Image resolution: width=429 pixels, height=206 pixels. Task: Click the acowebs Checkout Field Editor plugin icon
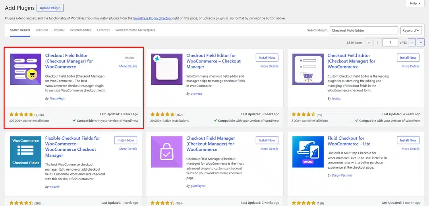167,69
